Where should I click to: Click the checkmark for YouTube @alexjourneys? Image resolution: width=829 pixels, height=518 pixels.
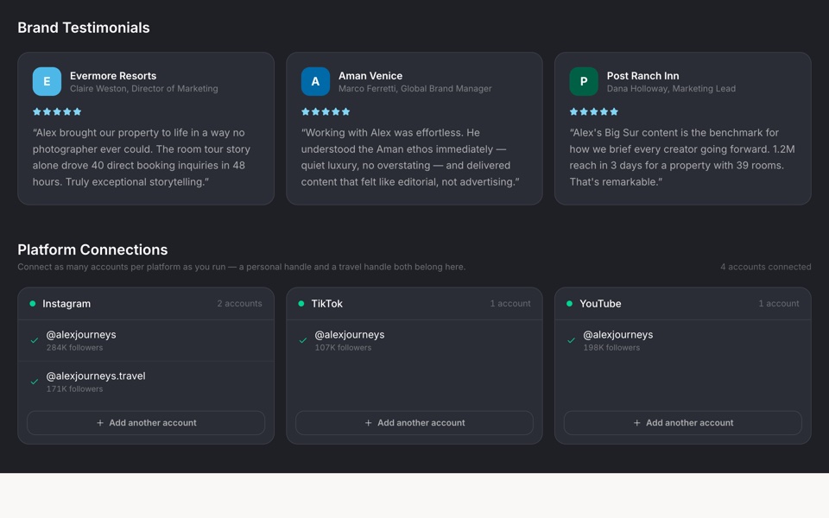pos(571,340)
